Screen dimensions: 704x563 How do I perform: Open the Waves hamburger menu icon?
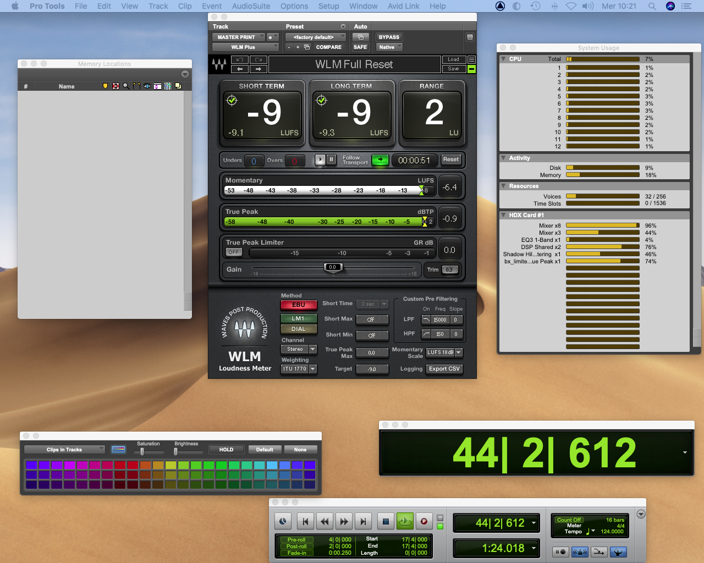point(471,59)
